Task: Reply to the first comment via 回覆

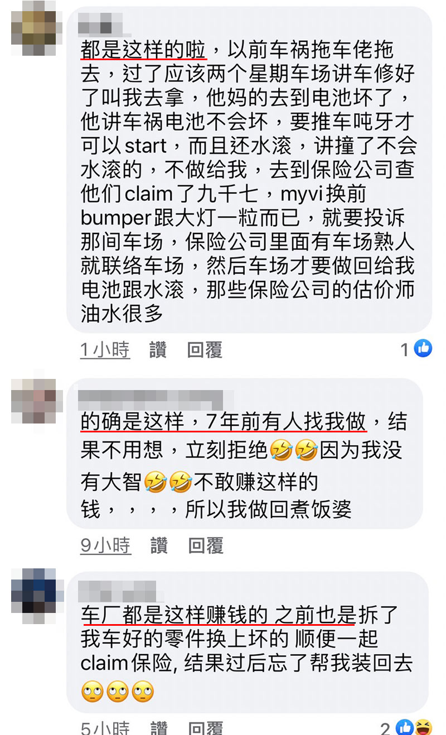Action: click(205, 350)
